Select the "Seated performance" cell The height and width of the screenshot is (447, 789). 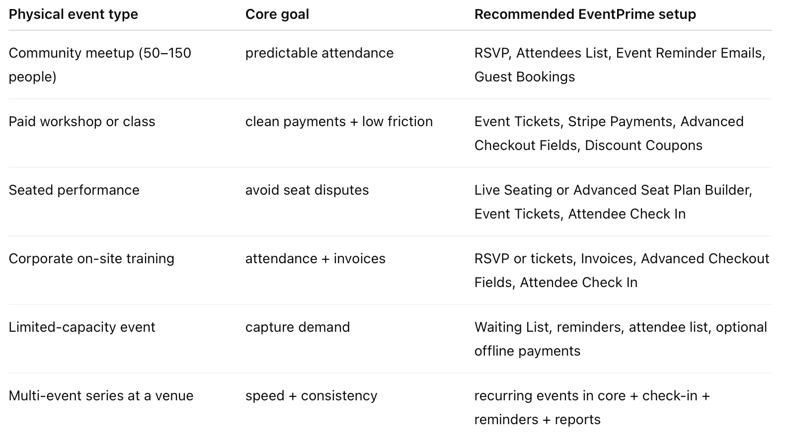coord(74,190)
